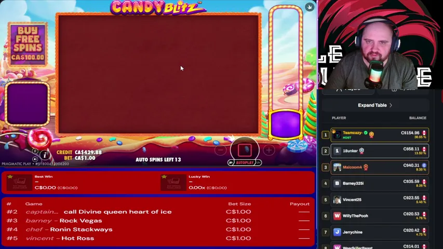
Task: Click the WillyThePooh 'W' avatar
Action: click(337, 216)
